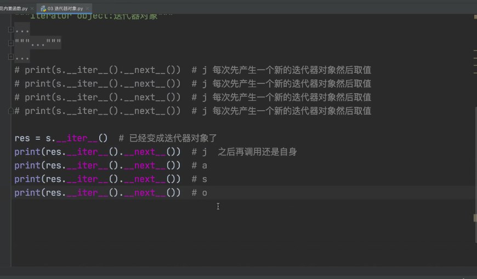Click the print line ending with # a
Viewport: 477px width, 279px height.
click(111, 166)
